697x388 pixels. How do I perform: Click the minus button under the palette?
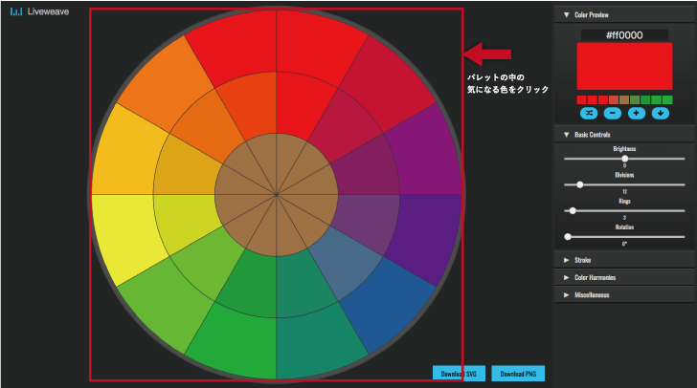pos(613,113)
